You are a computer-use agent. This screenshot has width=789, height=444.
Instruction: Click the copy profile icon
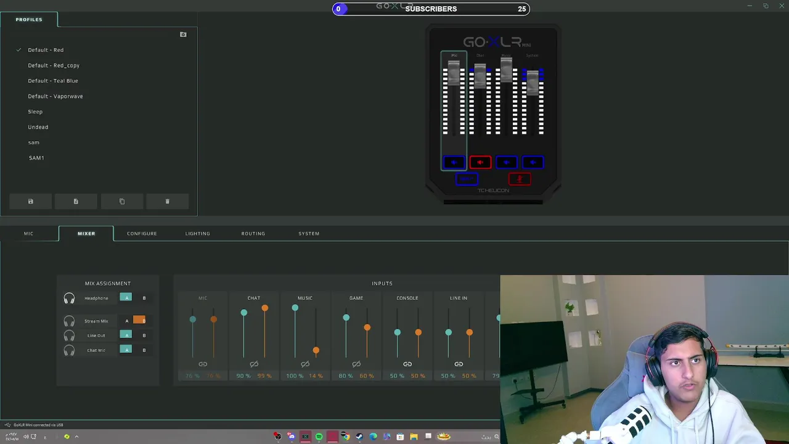point(121,202)
